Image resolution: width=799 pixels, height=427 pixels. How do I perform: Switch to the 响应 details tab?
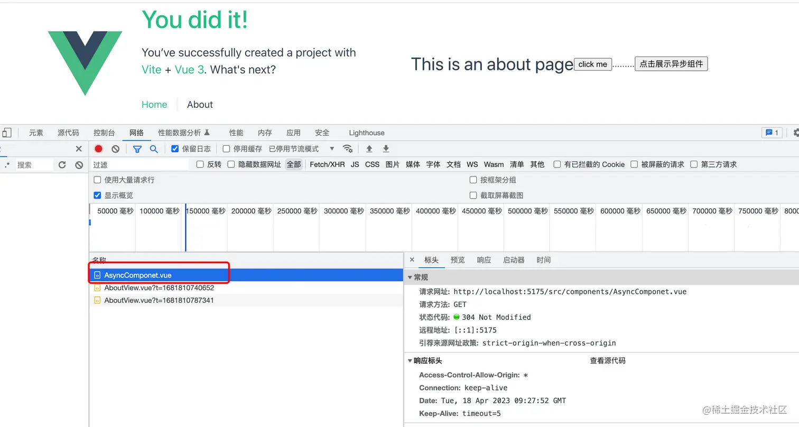484,260
